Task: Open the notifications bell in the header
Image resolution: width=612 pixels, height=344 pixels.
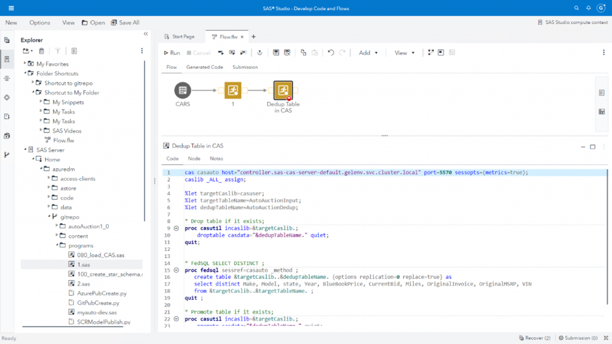Action: [589, 8]
